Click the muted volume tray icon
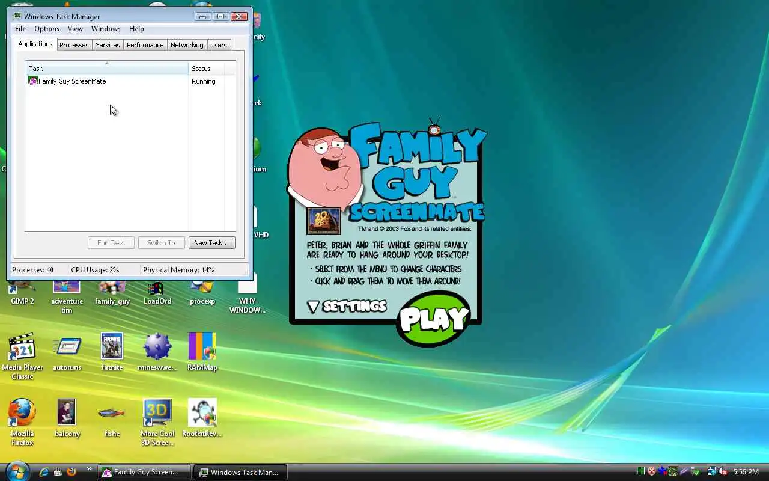The image size is (769, 481). click(723, 472)
